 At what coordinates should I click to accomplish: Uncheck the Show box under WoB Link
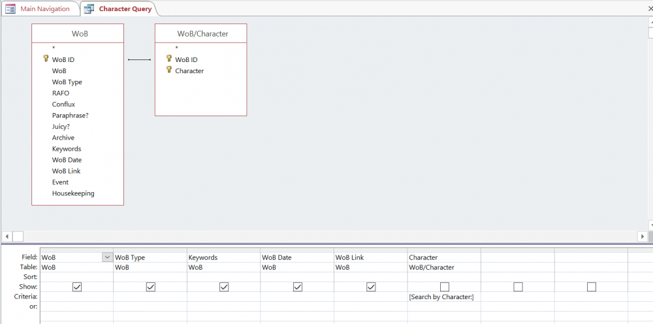click(x=371, y=287)
